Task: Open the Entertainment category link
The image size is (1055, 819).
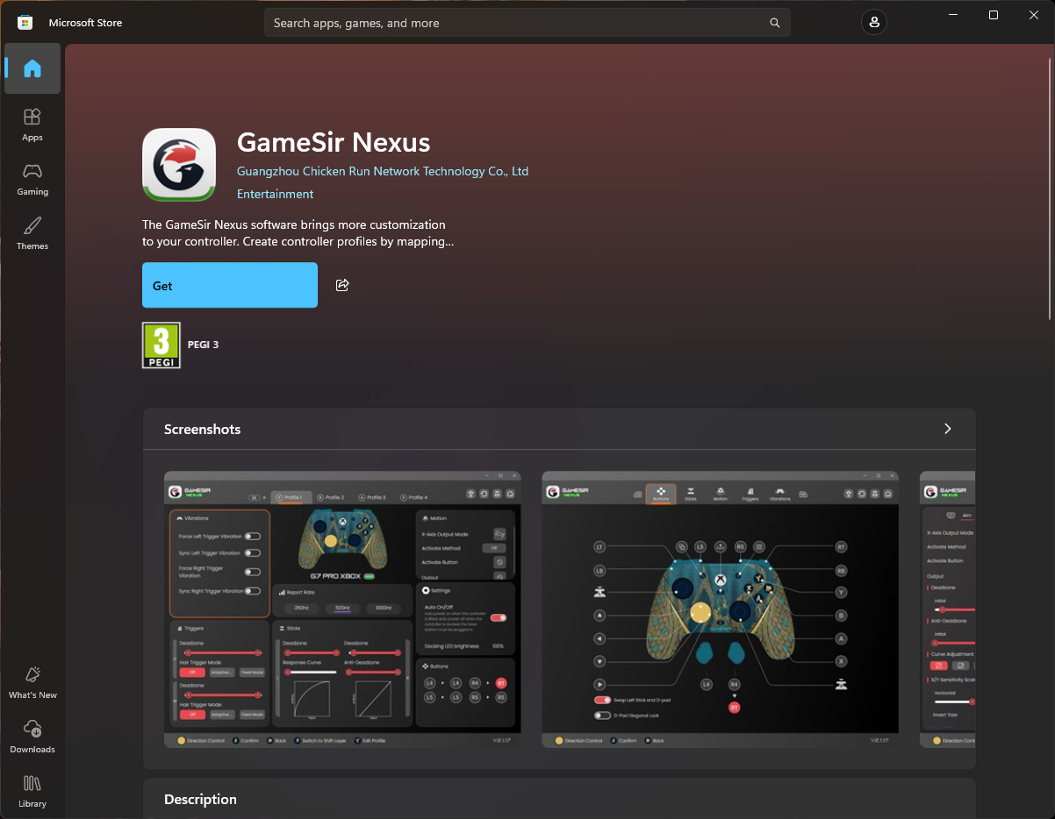Action: [275, 194]
